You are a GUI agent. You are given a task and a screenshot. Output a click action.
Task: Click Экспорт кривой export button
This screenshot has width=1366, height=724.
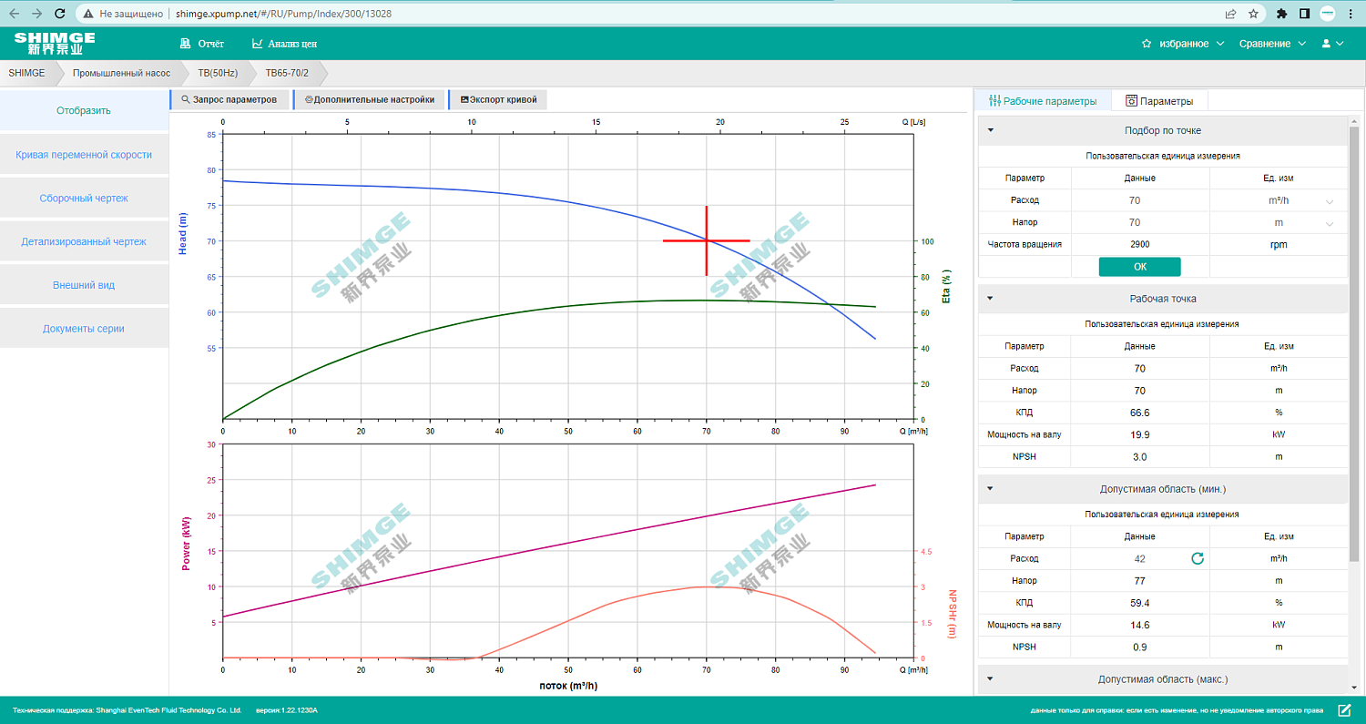click(x=498, y=99)
